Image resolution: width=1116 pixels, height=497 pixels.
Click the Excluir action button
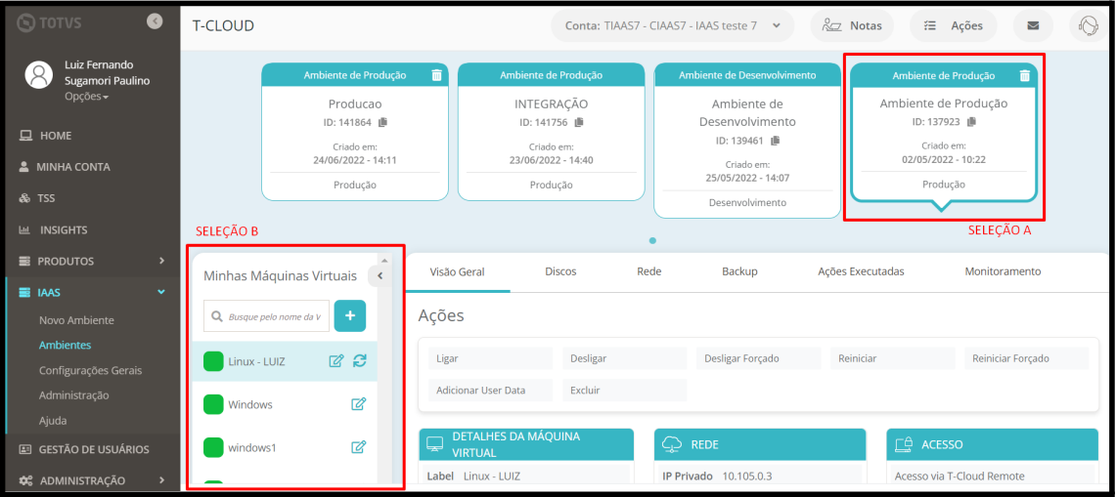(624, 391)
